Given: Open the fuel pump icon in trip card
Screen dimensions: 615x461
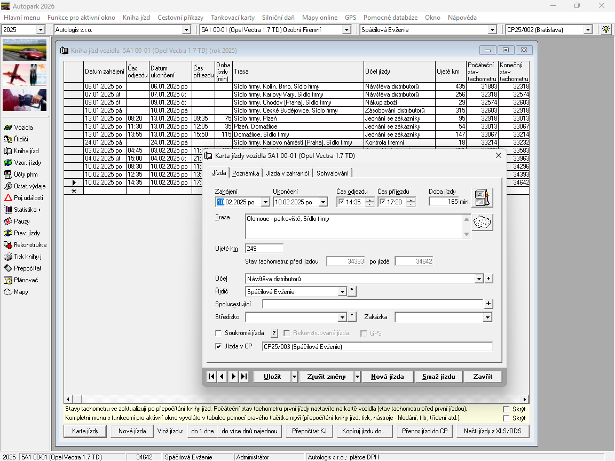Looking at the screenshot, I should pyautogui.click(x=482, y=197).
